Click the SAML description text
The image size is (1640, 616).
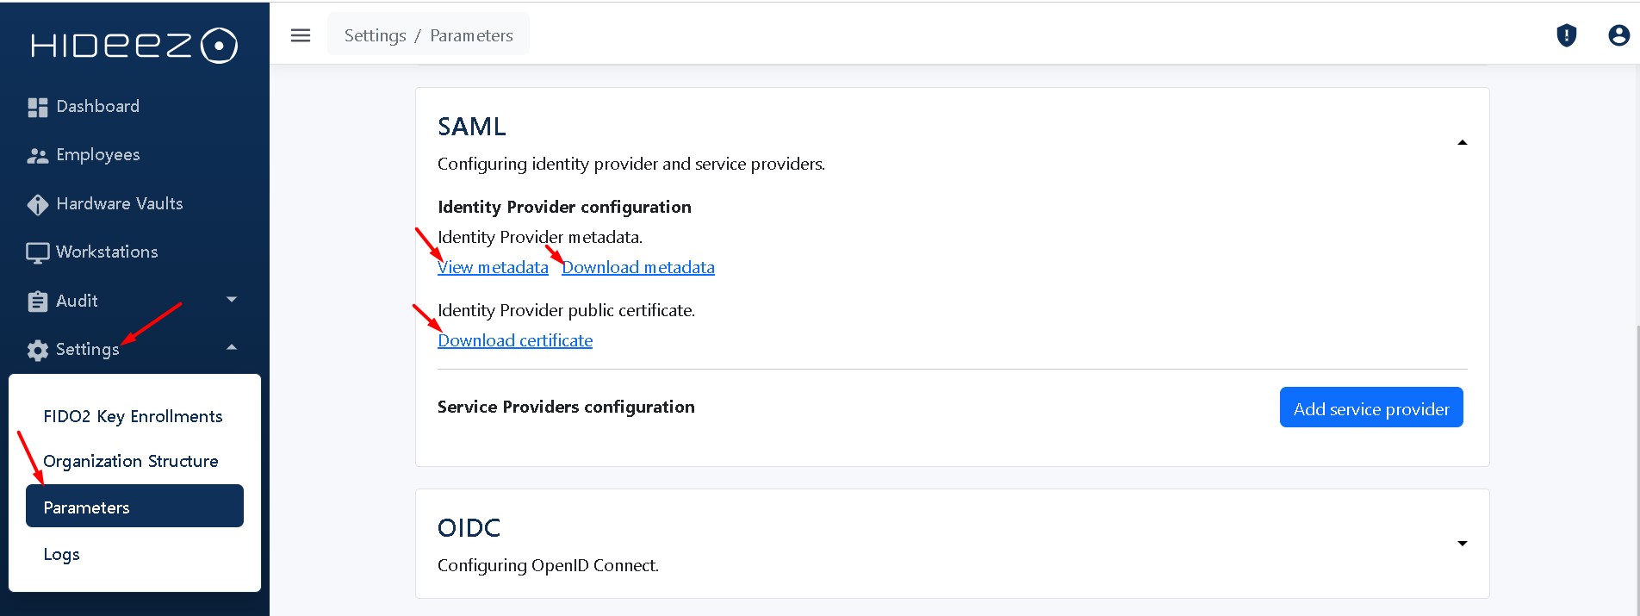click(x=631, y=164)
